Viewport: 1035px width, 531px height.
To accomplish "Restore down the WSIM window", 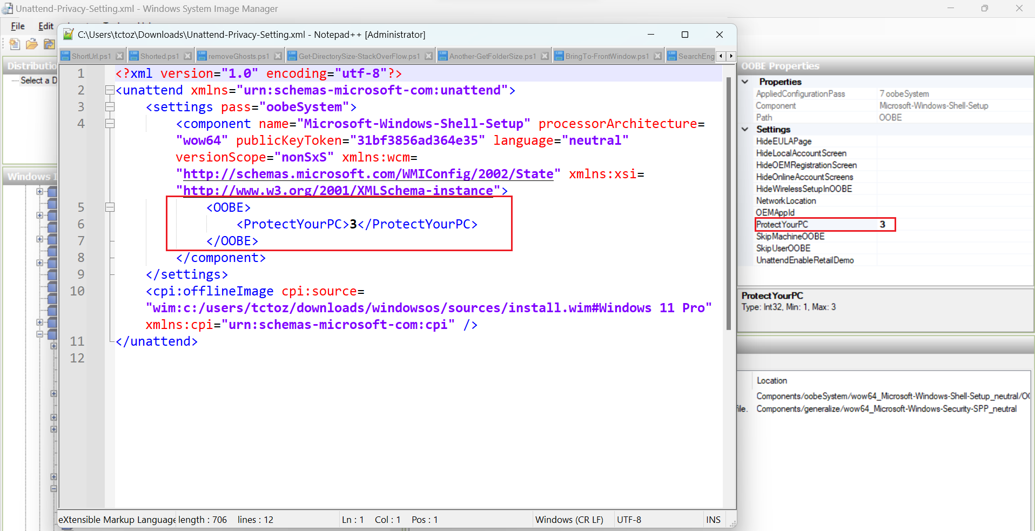I will tap(985, 9).
